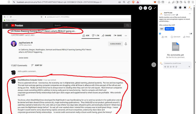This screenshot has width=196, height=114.
Task: Click the Comment action under the post
Action: [176, 36]
